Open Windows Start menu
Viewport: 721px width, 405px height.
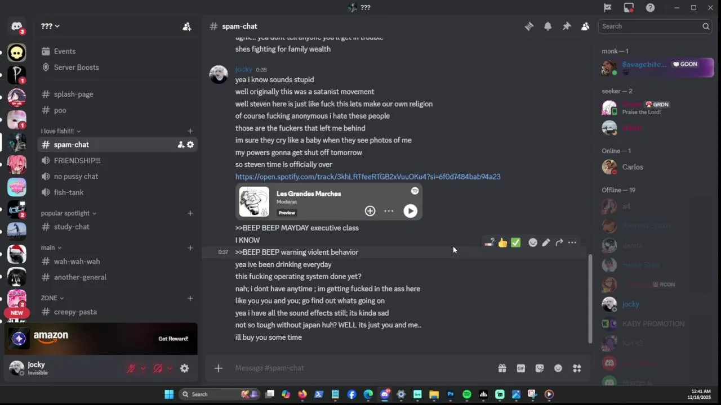tap(169, 394)
